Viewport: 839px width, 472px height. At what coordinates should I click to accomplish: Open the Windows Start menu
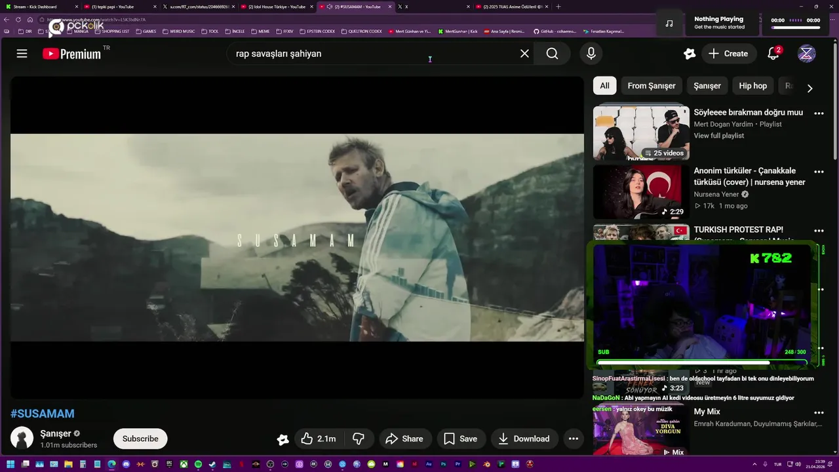(x=10, y=464)
